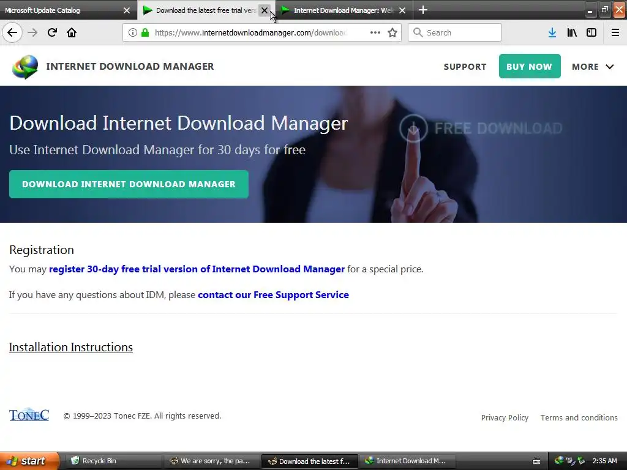Click the on-screen keyboard tray icon
Image resolution: width=627 pixels, height=470 pixels.
pos(536,461)
